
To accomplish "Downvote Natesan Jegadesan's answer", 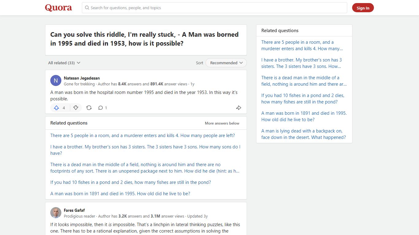I will pyautogui.click(x=76, y=108).
